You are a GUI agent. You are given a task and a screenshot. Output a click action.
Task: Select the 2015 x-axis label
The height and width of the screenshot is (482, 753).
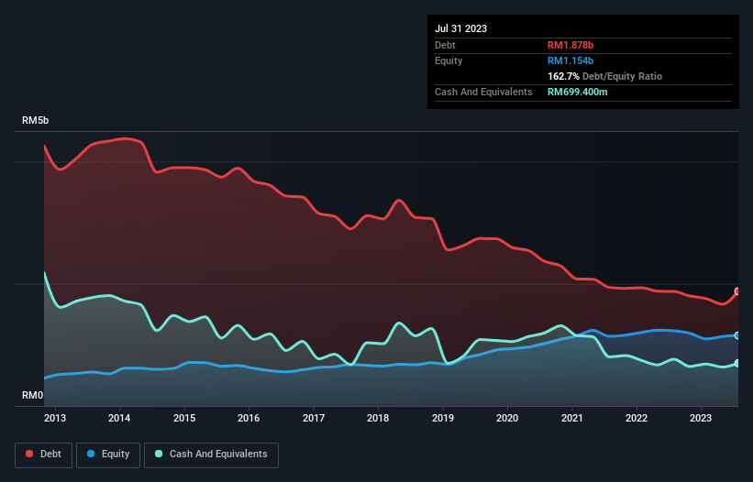tap(184, 418)
